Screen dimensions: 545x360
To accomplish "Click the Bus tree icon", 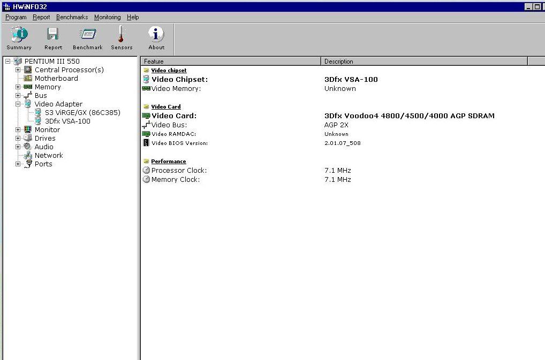I will coord(28,95).
